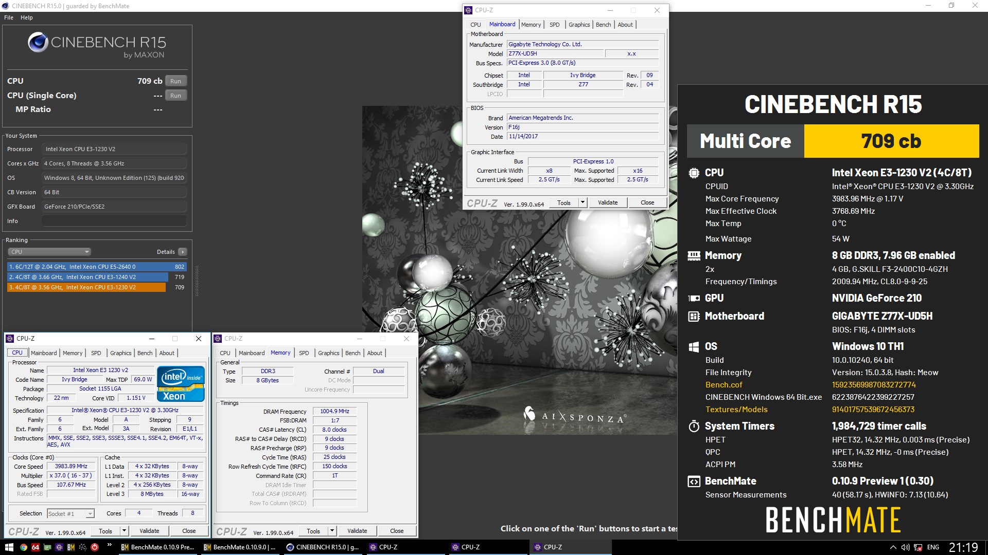The width and height of the screenshot is (988, 555).
Task: Click the System Timers stopwatch icon
Action: [694, 426]
